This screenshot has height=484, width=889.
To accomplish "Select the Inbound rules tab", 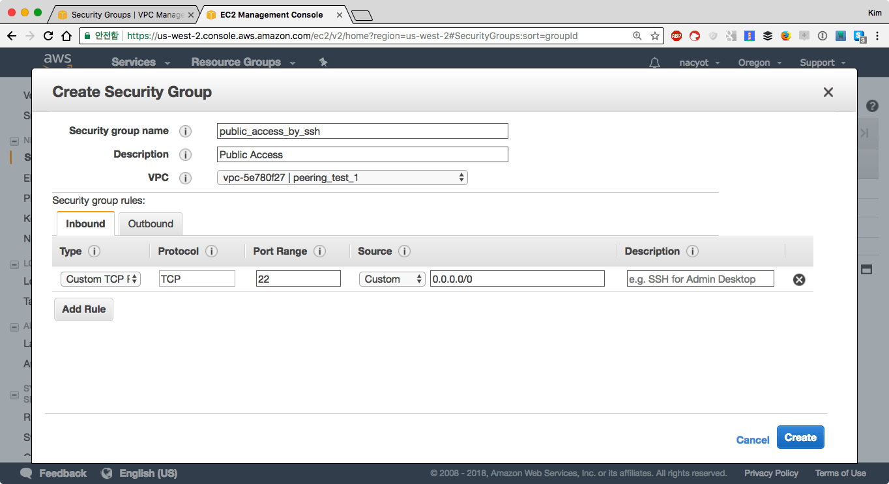I will tap(85, 224).
